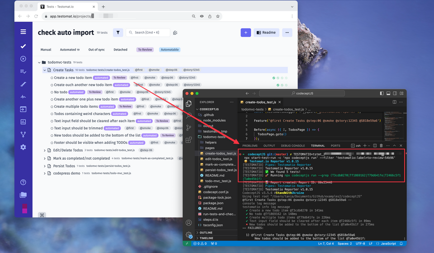Image resolution: width=434 pixels, height=253 pixels.
Task: Open the Testomat hamburger menu
Action: 23,32
